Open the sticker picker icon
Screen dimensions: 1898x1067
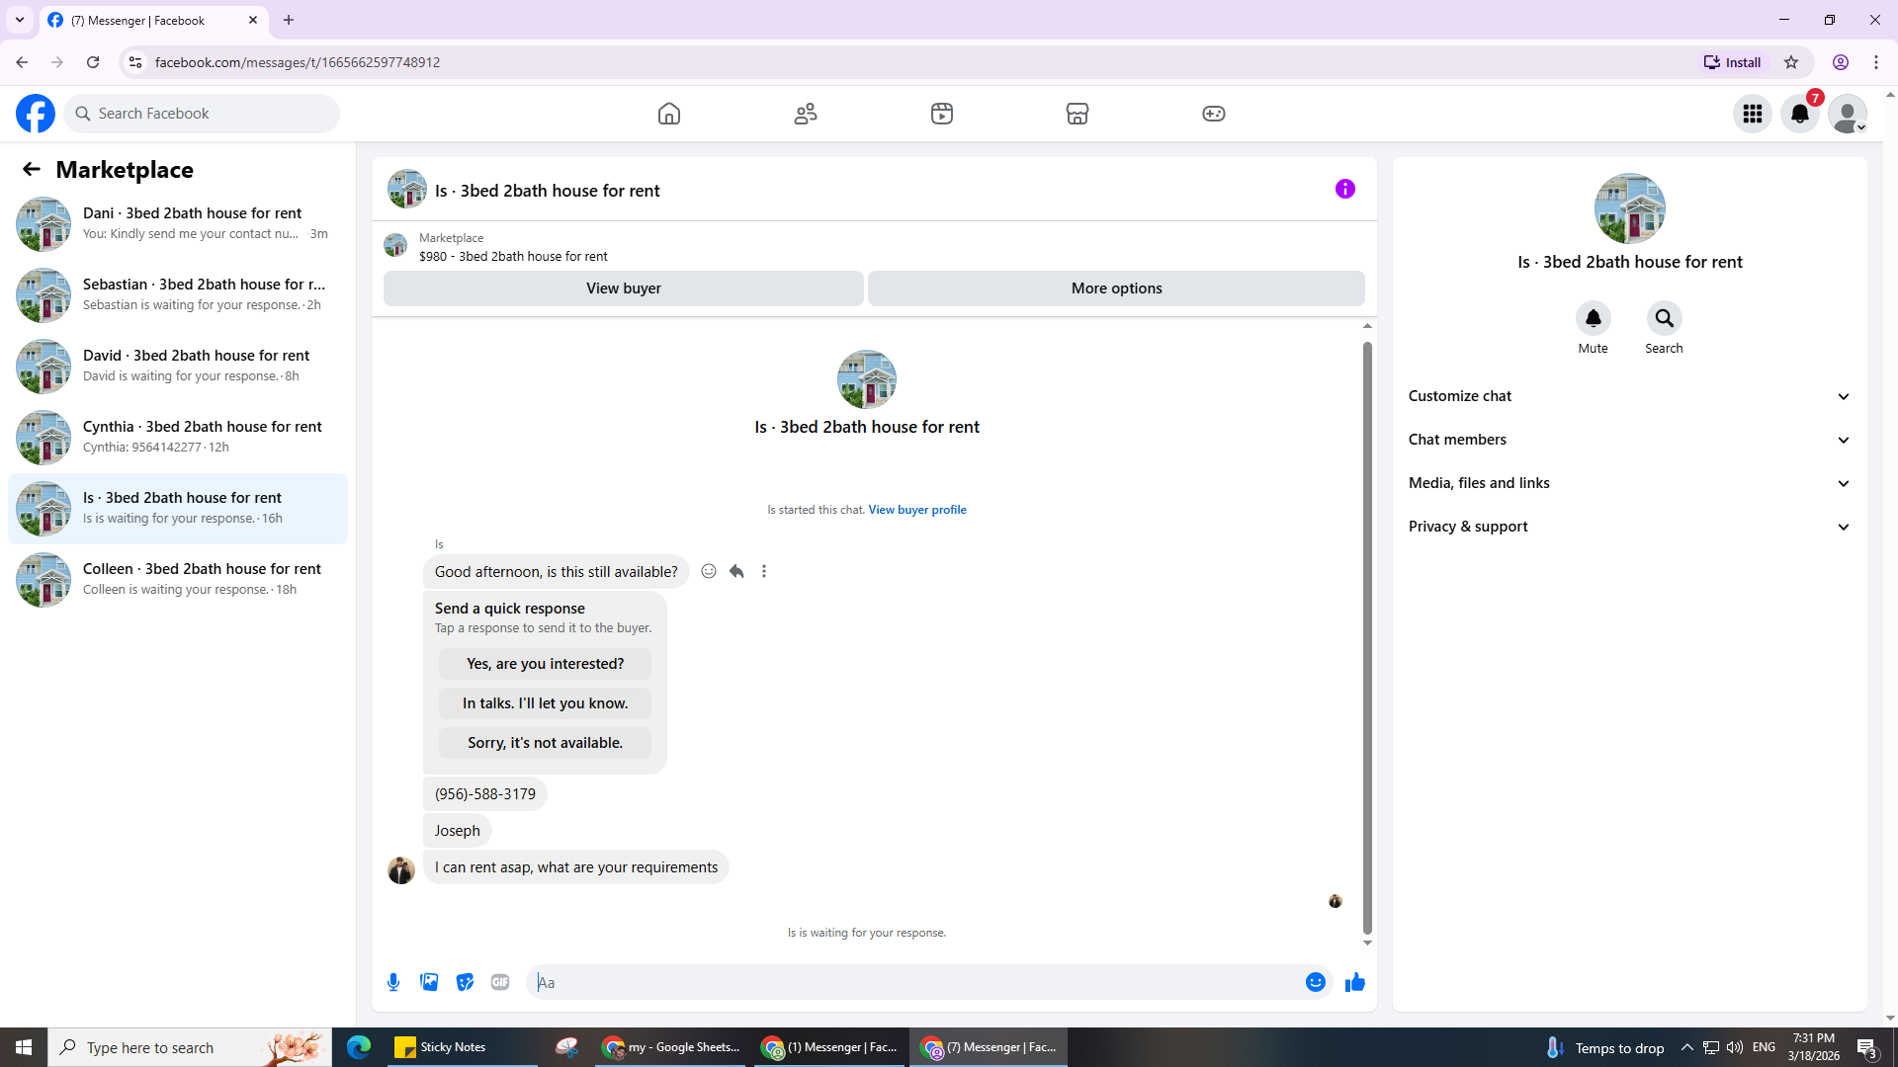click(465, 982)
